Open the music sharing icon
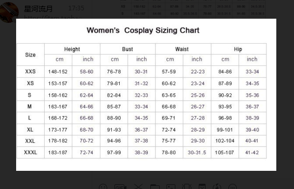Screen dimensions: 294x189 [217, 187]
